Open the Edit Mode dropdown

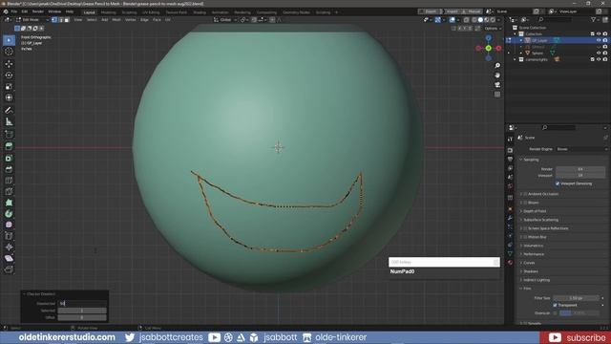(x=32, y=19)
